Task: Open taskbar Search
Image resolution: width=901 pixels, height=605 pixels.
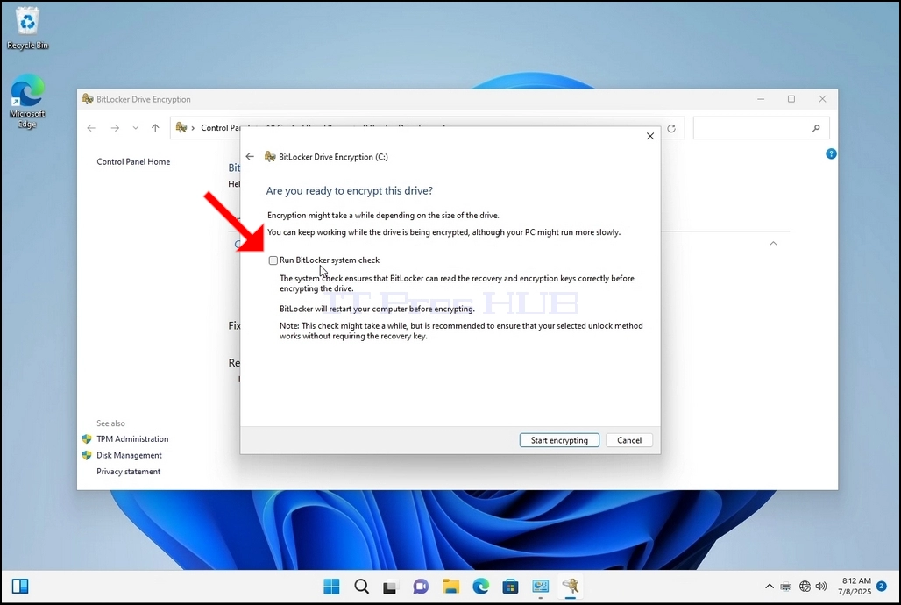Action: (361, 587)
